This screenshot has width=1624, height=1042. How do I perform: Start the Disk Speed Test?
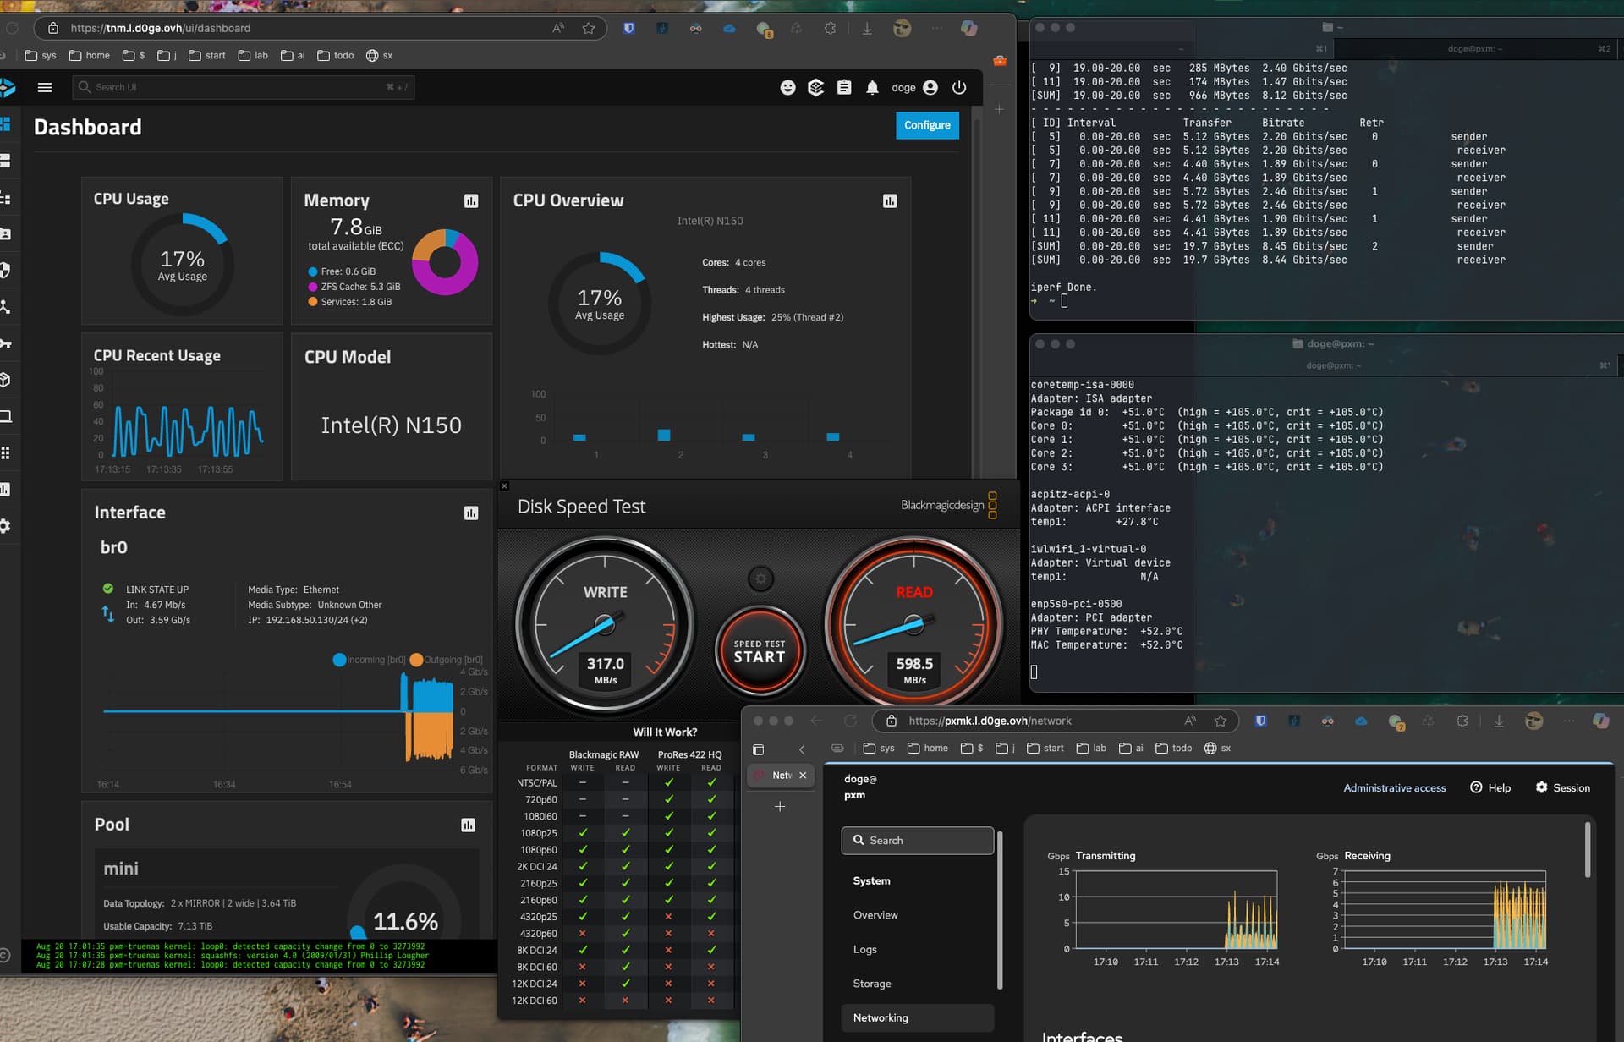[x=760, y=651]
